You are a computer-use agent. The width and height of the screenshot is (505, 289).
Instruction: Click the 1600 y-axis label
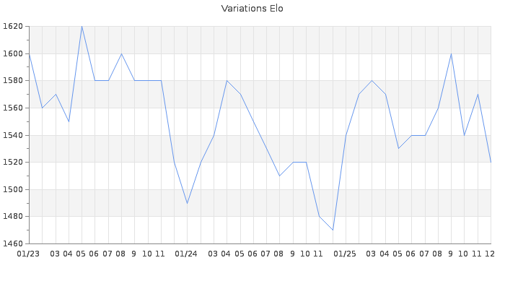pos(13,53)
